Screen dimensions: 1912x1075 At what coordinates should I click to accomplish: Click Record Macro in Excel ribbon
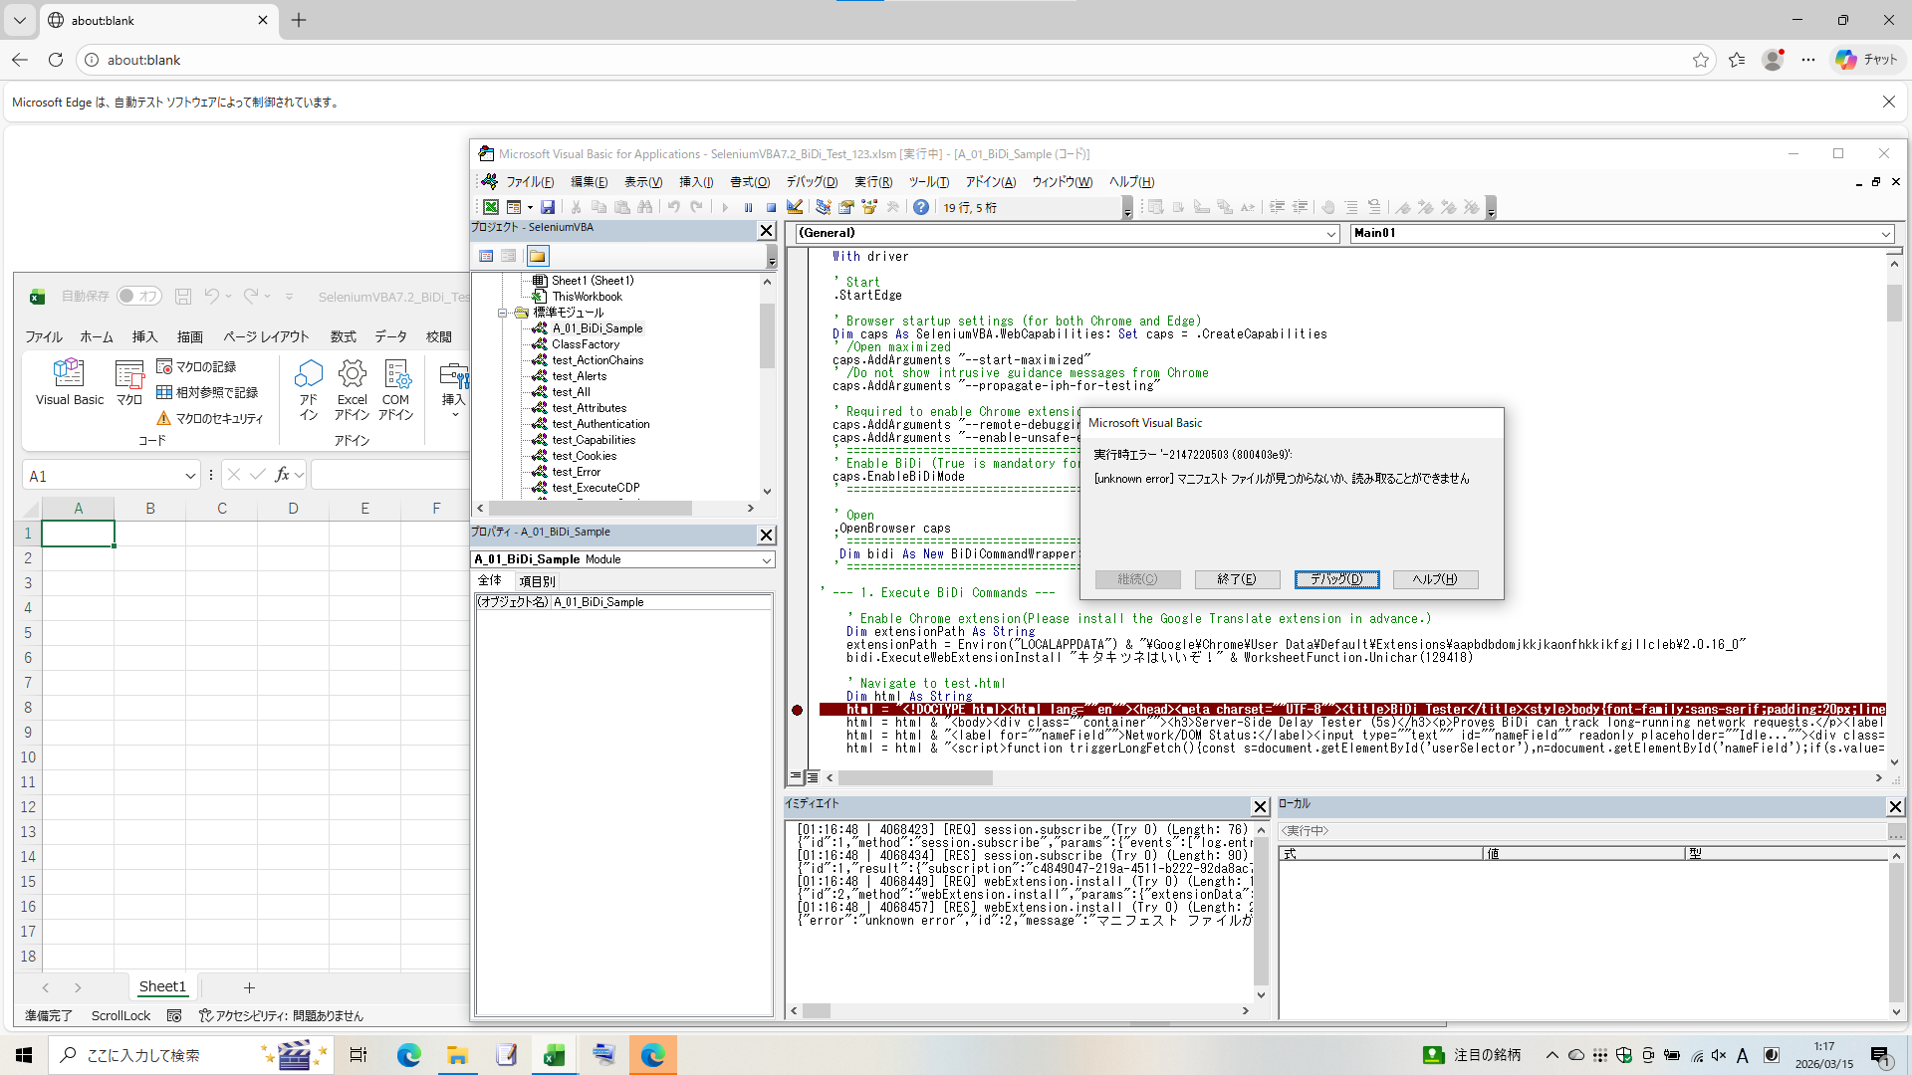197,367
